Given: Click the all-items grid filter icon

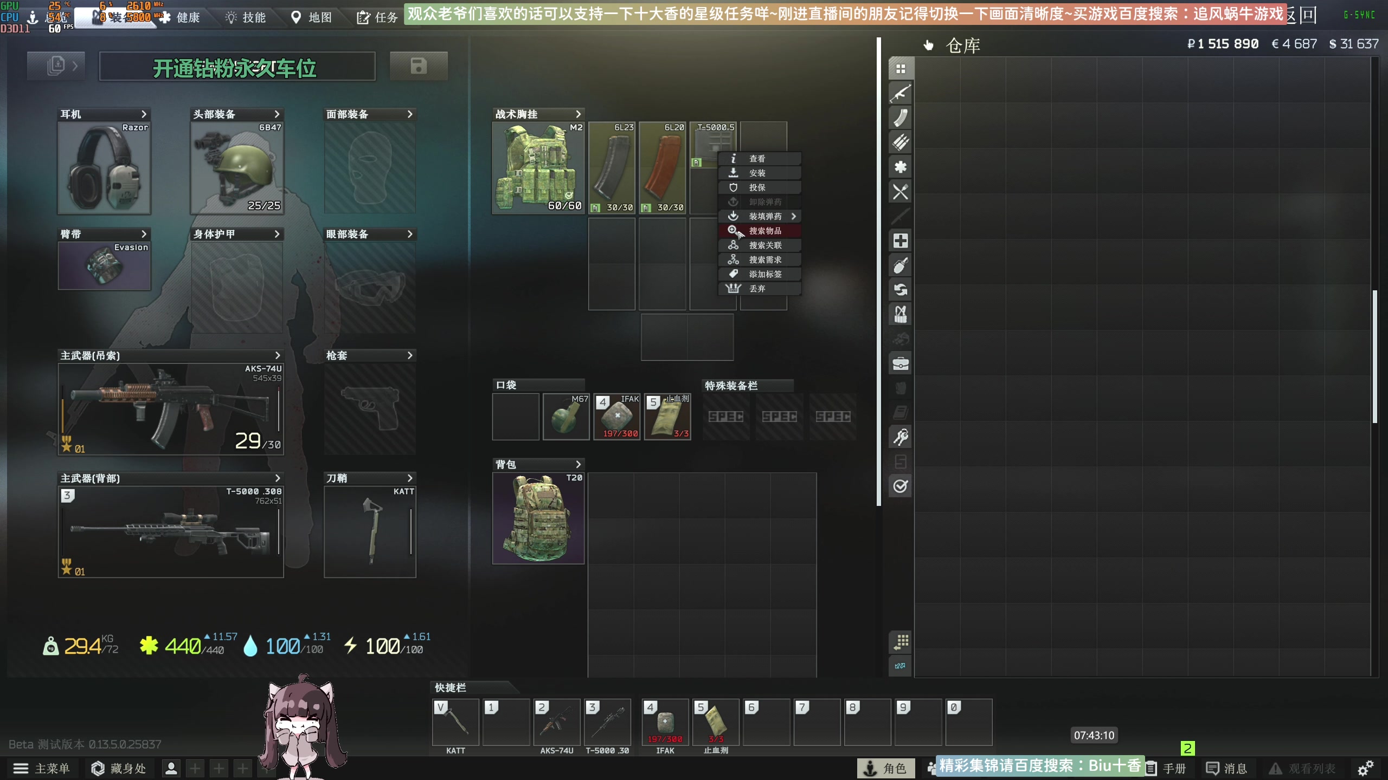Looking at the screenshot, I should 901,69.
